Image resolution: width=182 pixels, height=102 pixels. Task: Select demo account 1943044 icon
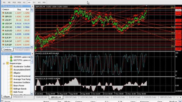[11, 57]
